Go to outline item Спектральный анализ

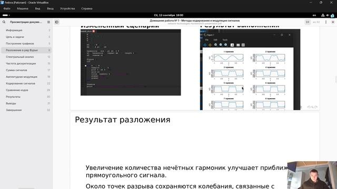(x=26, y=57)
